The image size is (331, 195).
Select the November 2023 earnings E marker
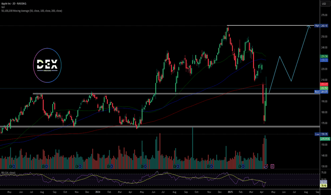[x=77, y=166]
